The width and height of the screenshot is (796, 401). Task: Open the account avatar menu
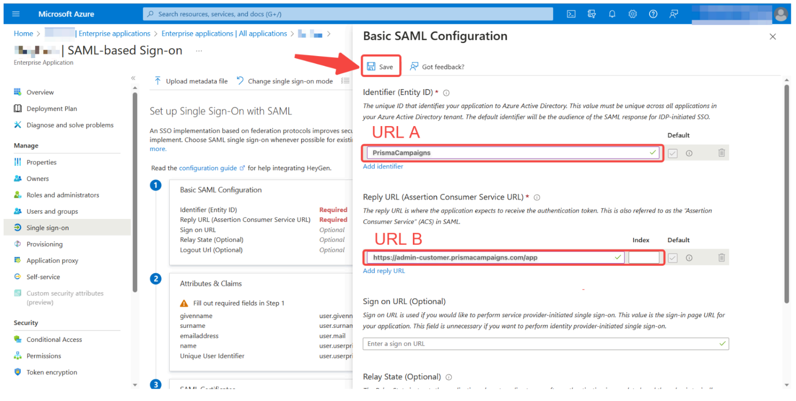(780, 15)
